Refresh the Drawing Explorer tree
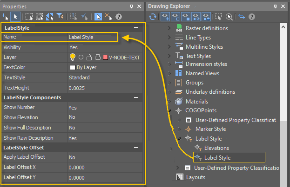Image resolution: width=290 pixels, height=187 pixels. 153,17
